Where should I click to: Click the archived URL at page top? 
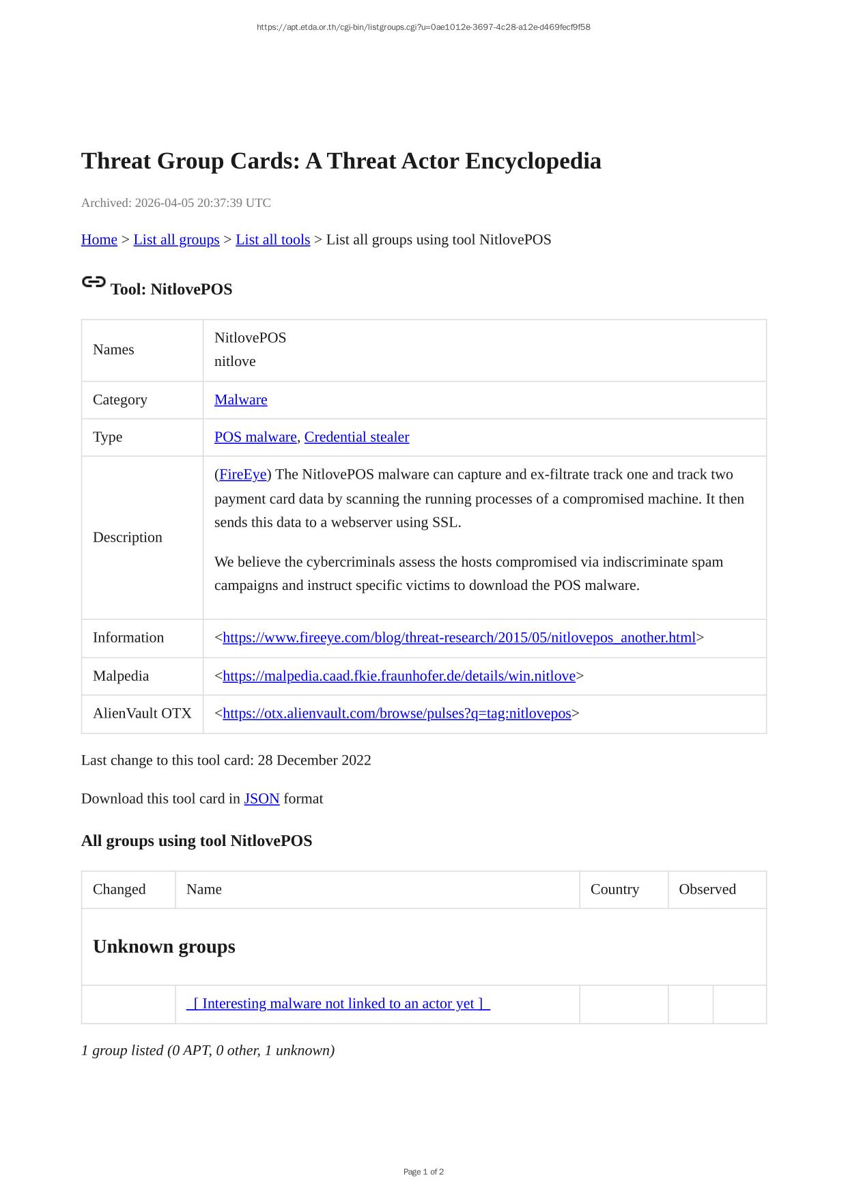423,27
